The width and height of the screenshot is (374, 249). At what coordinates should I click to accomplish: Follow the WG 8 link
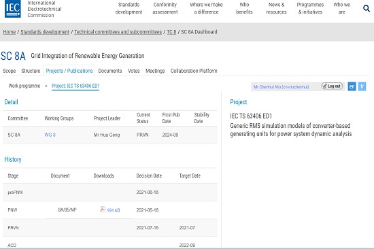50,135
